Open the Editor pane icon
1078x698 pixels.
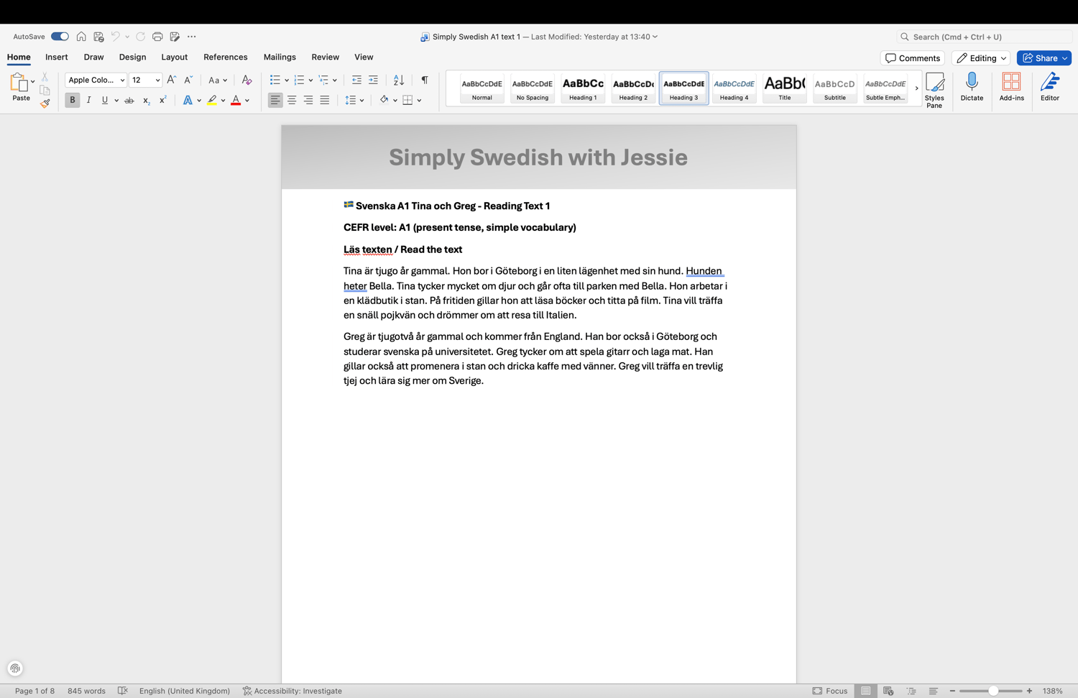pos(1049,83)
